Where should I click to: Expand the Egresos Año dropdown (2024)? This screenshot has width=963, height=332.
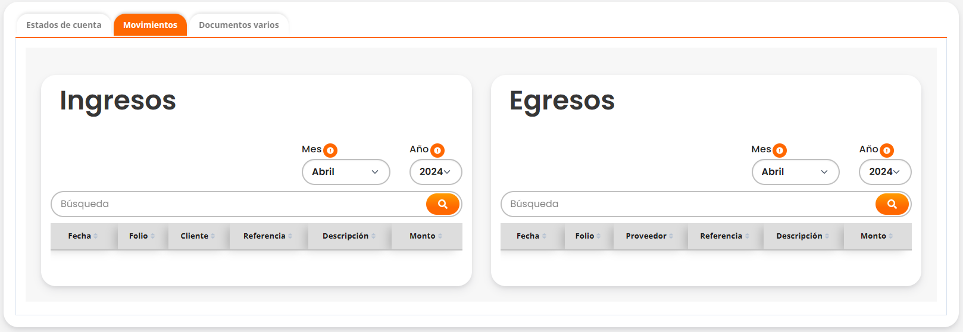884,172
